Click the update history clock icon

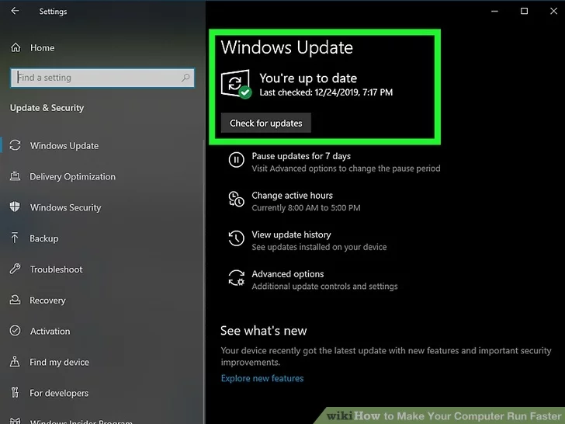[237, 238]
